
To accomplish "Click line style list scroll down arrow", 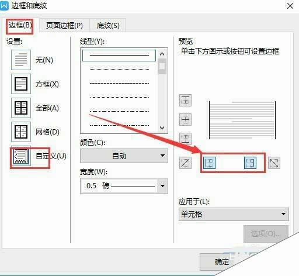I will pyautogui.click(x=162, y=128).
